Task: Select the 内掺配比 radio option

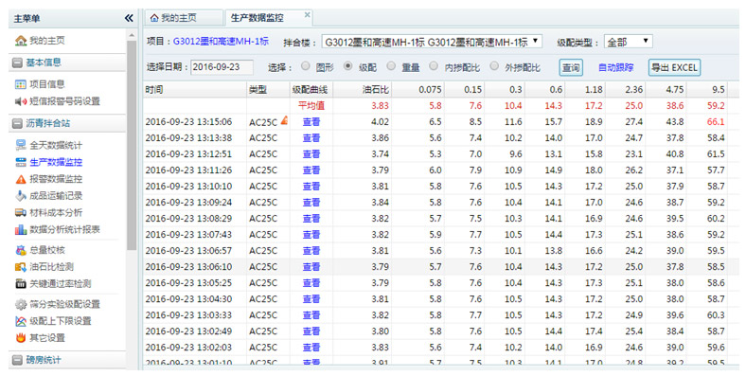Action: (434, 66)
